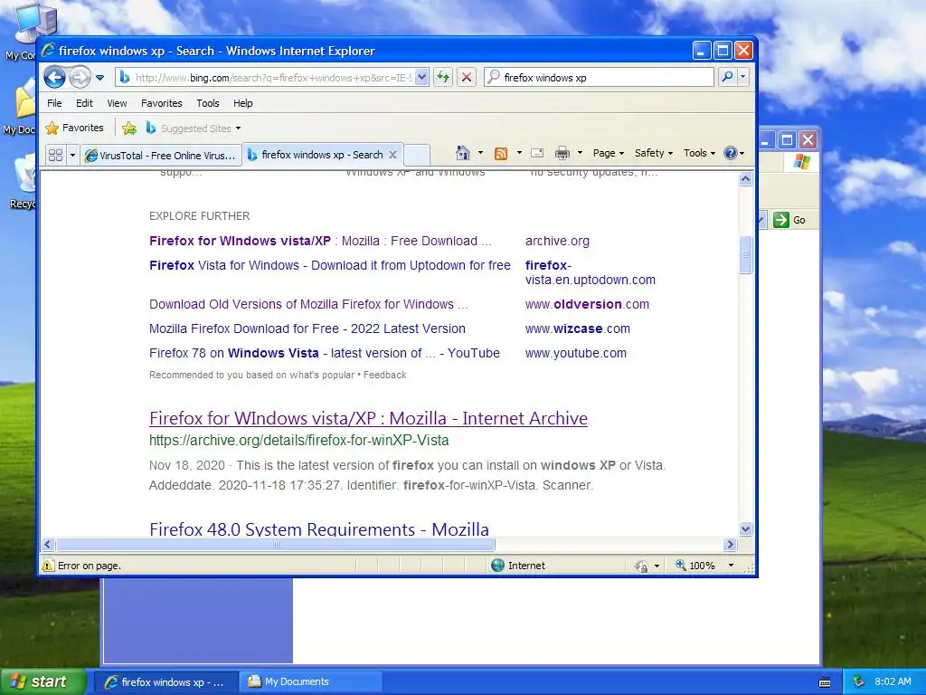Click the Quick Tabs grid icon
Image resolution: width=926 pixels, height=695 pixels.
(x=55, y=155)
